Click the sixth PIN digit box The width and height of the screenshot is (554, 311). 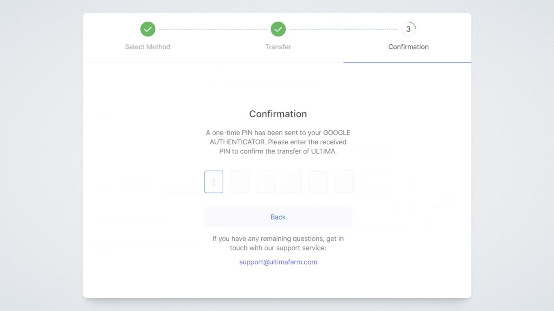(x=344, y=182)
